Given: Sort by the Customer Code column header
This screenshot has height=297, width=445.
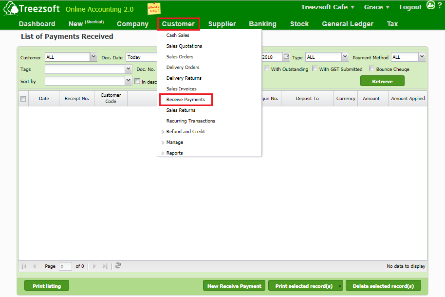Looking at the screenshot, I should pos(111,98).
